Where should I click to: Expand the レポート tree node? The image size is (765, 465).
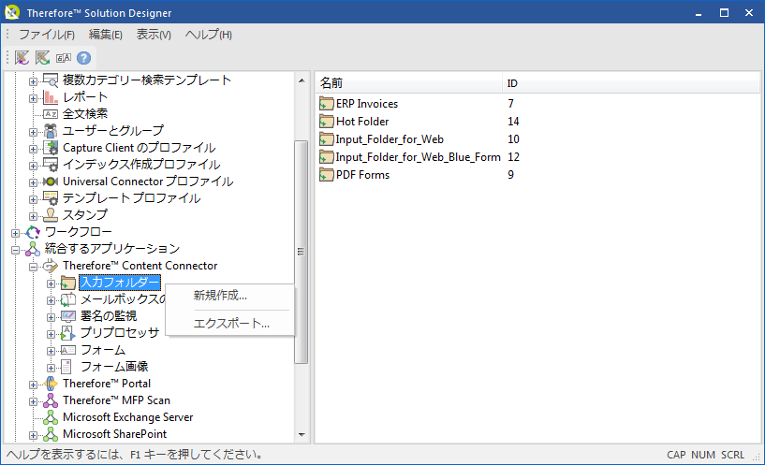[x=33, y=98]
